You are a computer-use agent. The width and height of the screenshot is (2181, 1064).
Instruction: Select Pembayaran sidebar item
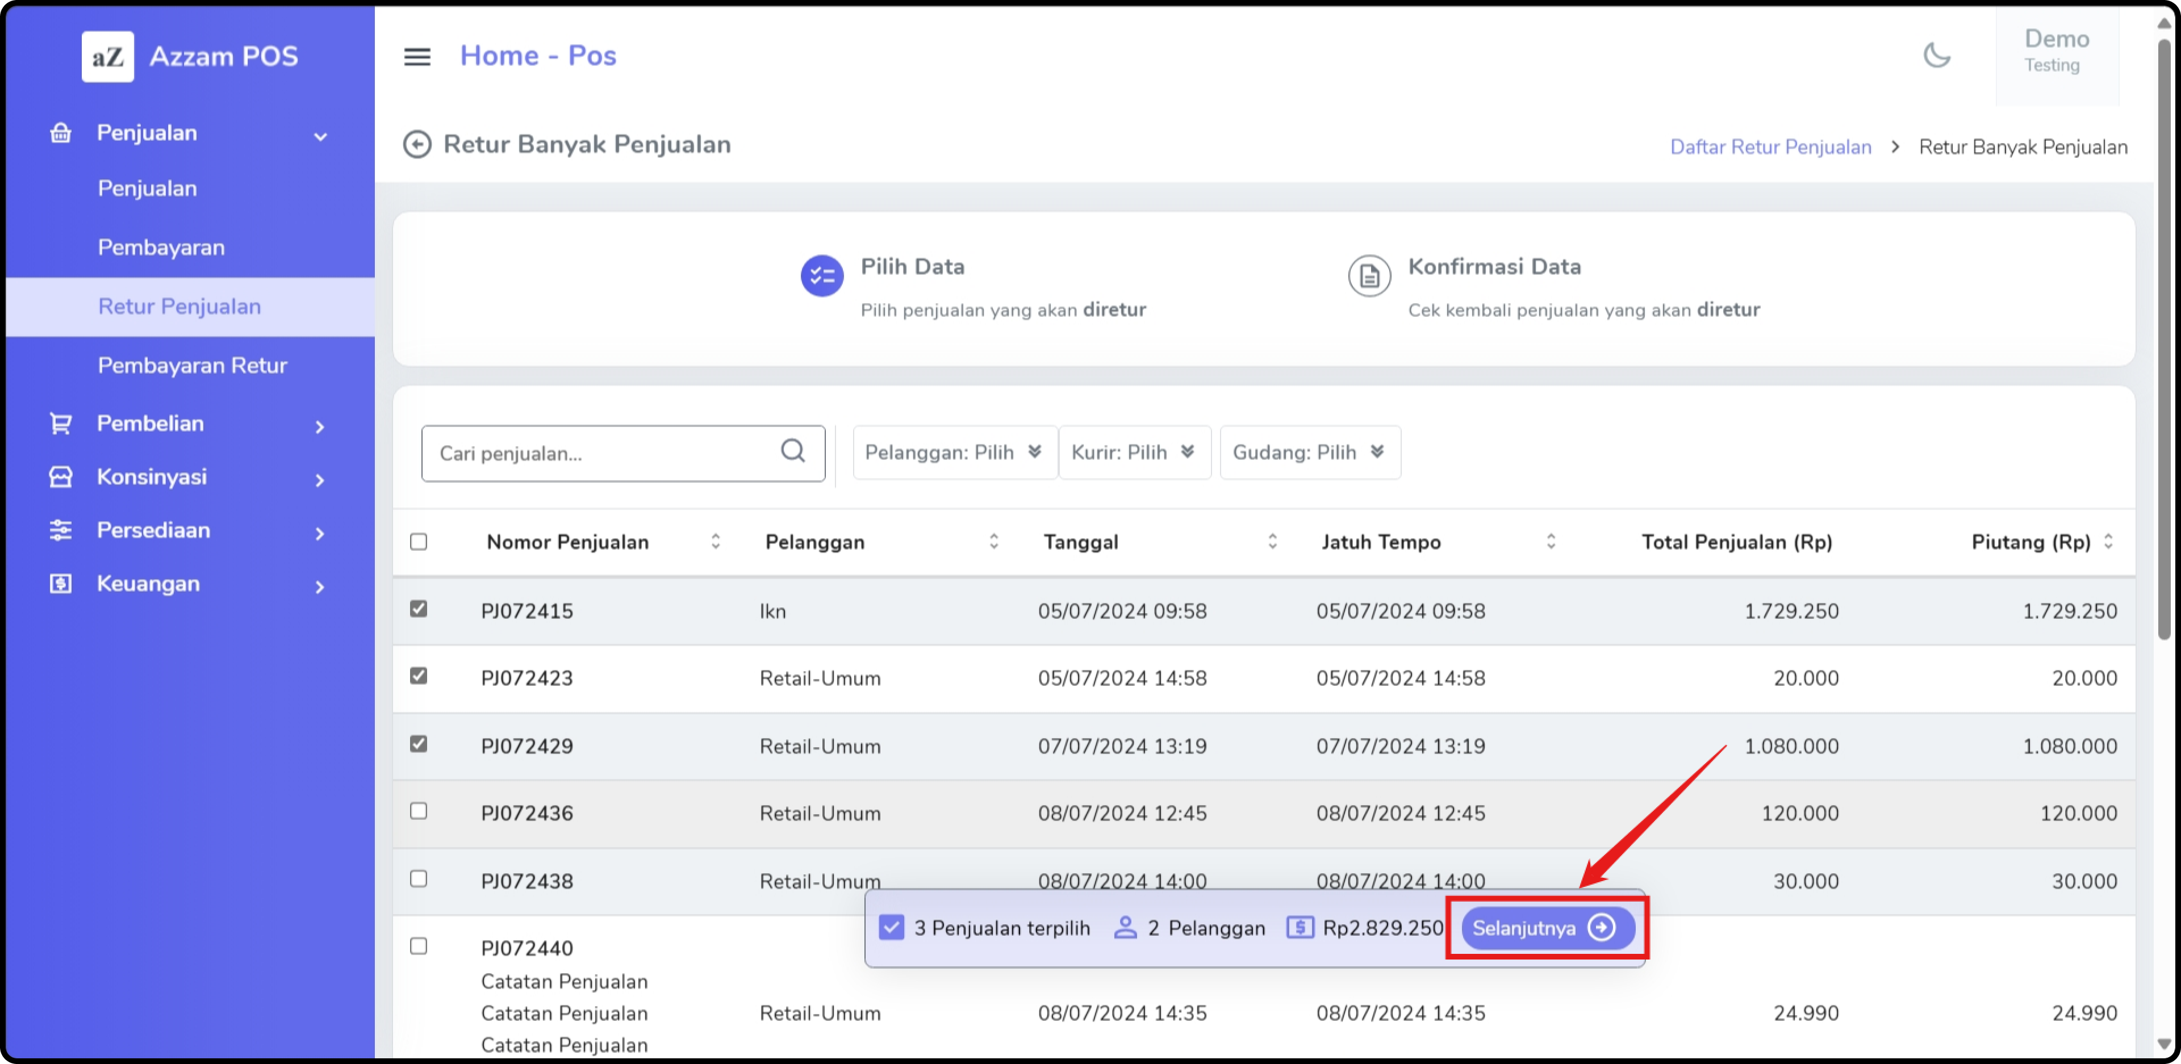tap(161, 248)
